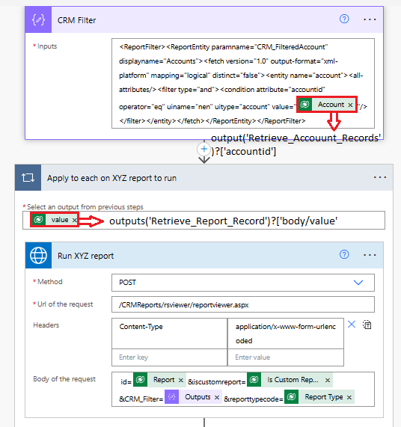Remove the Report Type token

[349, 398]
